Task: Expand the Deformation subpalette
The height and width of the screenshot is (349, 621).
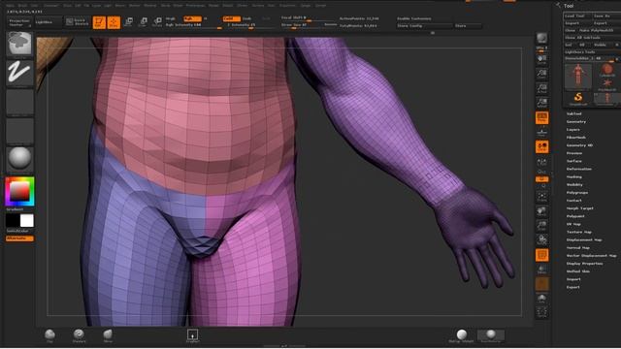Action: click(578, 169)
